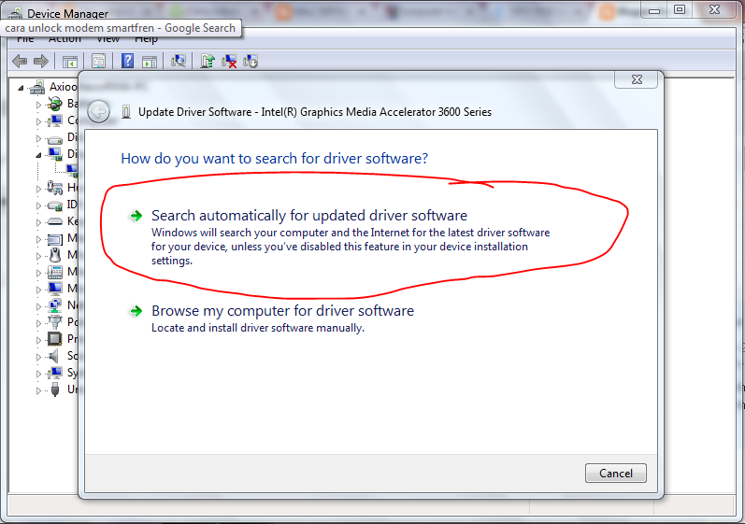This screenshot has width=745, height=524.
Task: Expand the Batteries tree node
Action: 38,105
